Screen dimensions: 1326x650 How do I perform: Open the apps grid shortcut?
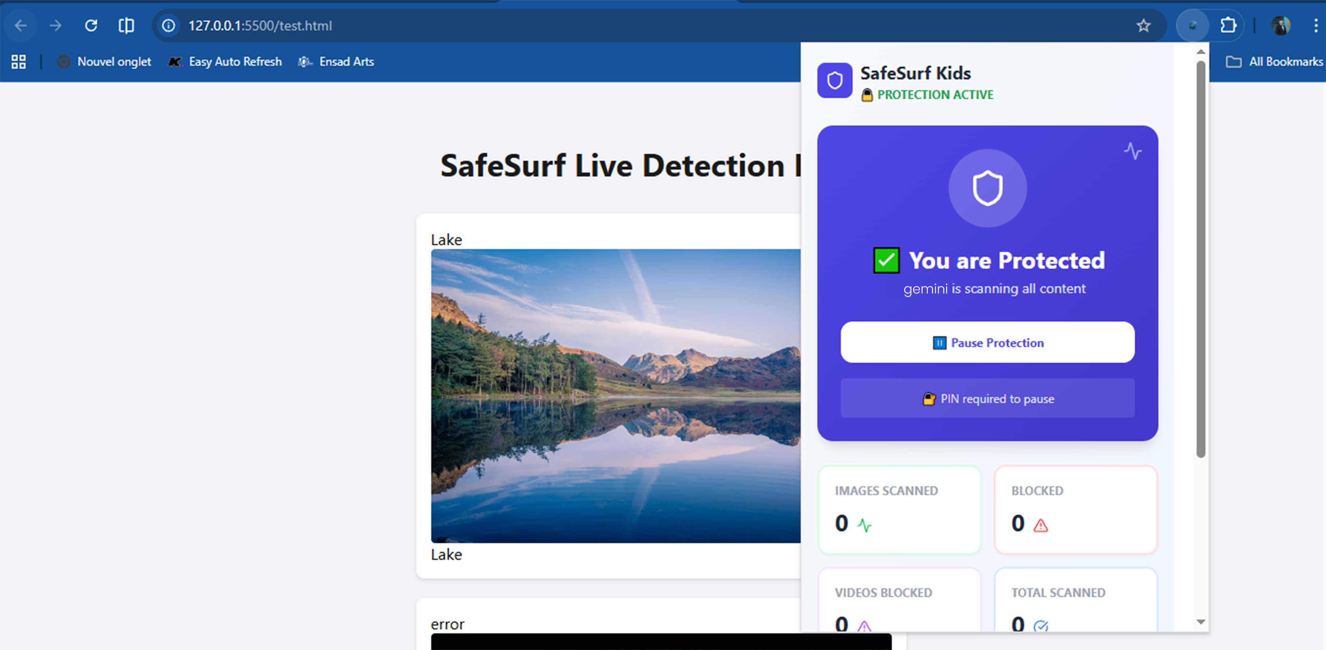click(19, 62)
